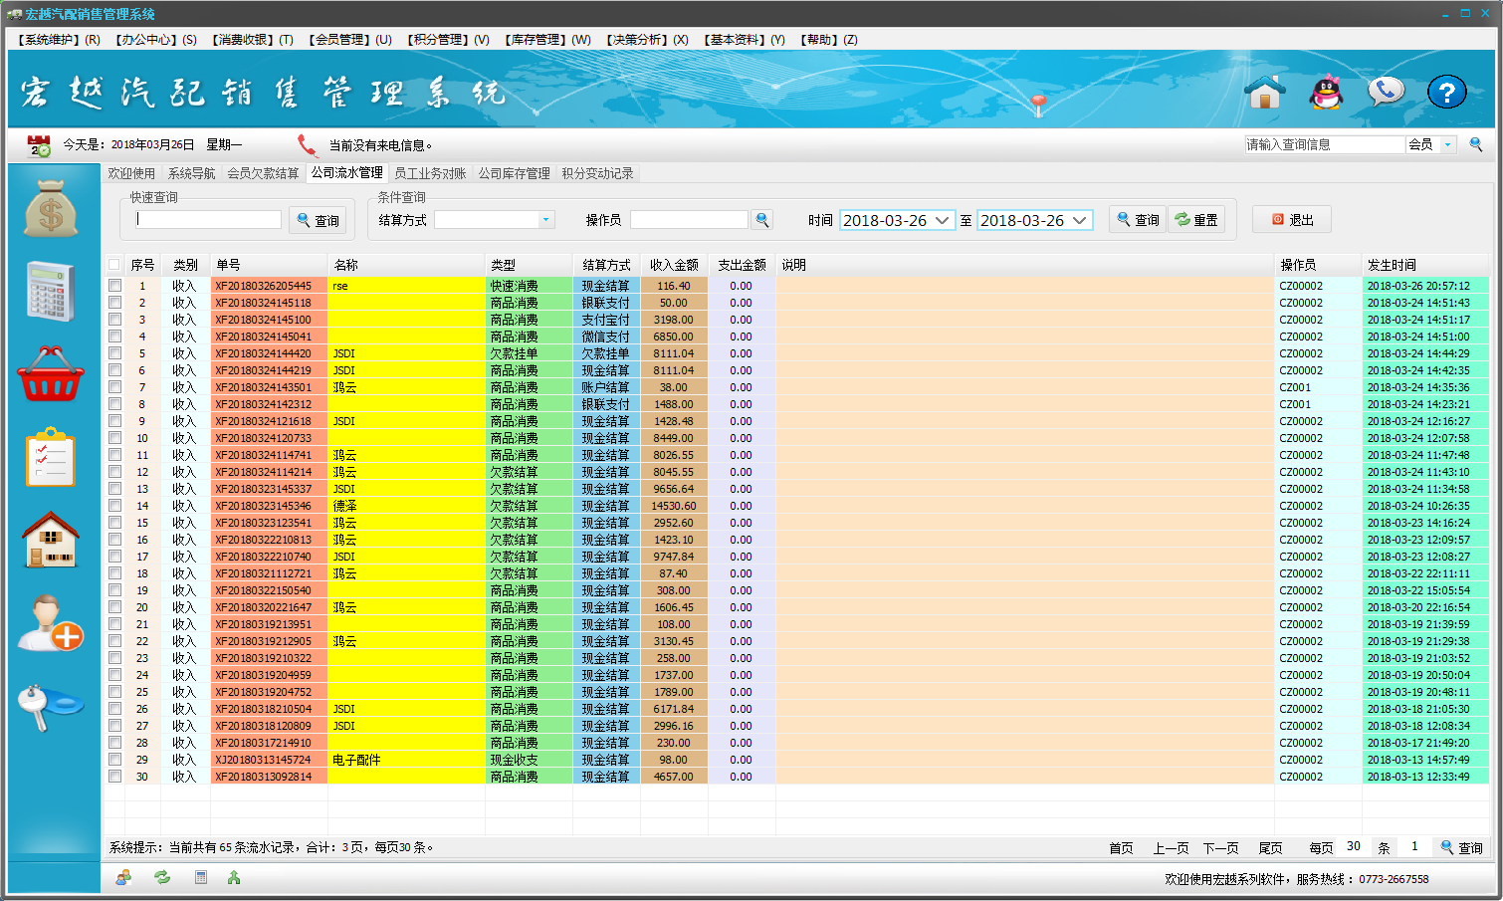Viewport: 1503px width, 901px height.
Task: Open the QQ penguin icon in header
Action: click(1326, 93)
